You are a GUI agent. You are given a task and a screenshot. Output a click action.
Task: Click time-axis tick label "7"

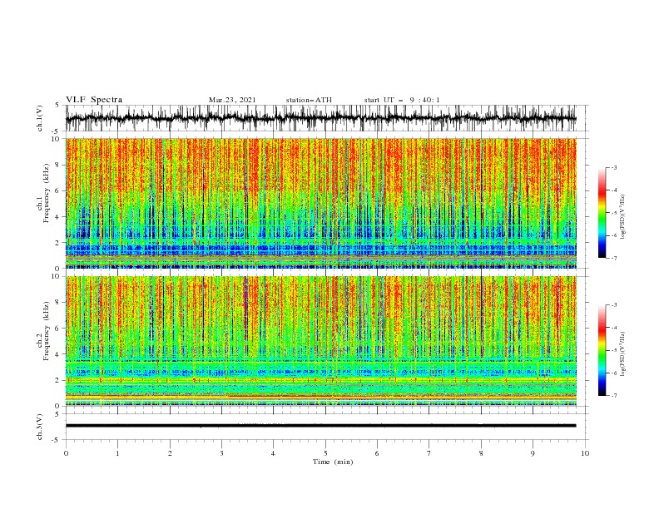click(429, 453)
